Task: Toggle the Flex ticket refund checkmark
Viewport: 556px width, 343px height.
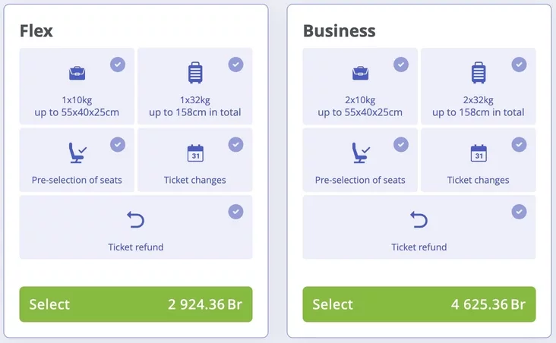Action: [235, 212]
